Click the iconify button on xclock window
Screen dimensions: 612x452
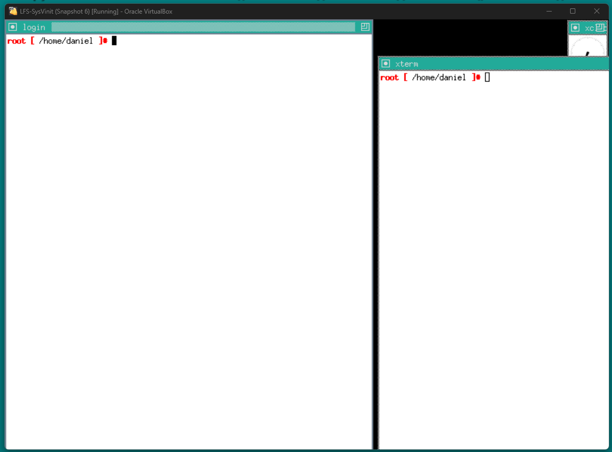pyautogui.click(x=575, y=28)
